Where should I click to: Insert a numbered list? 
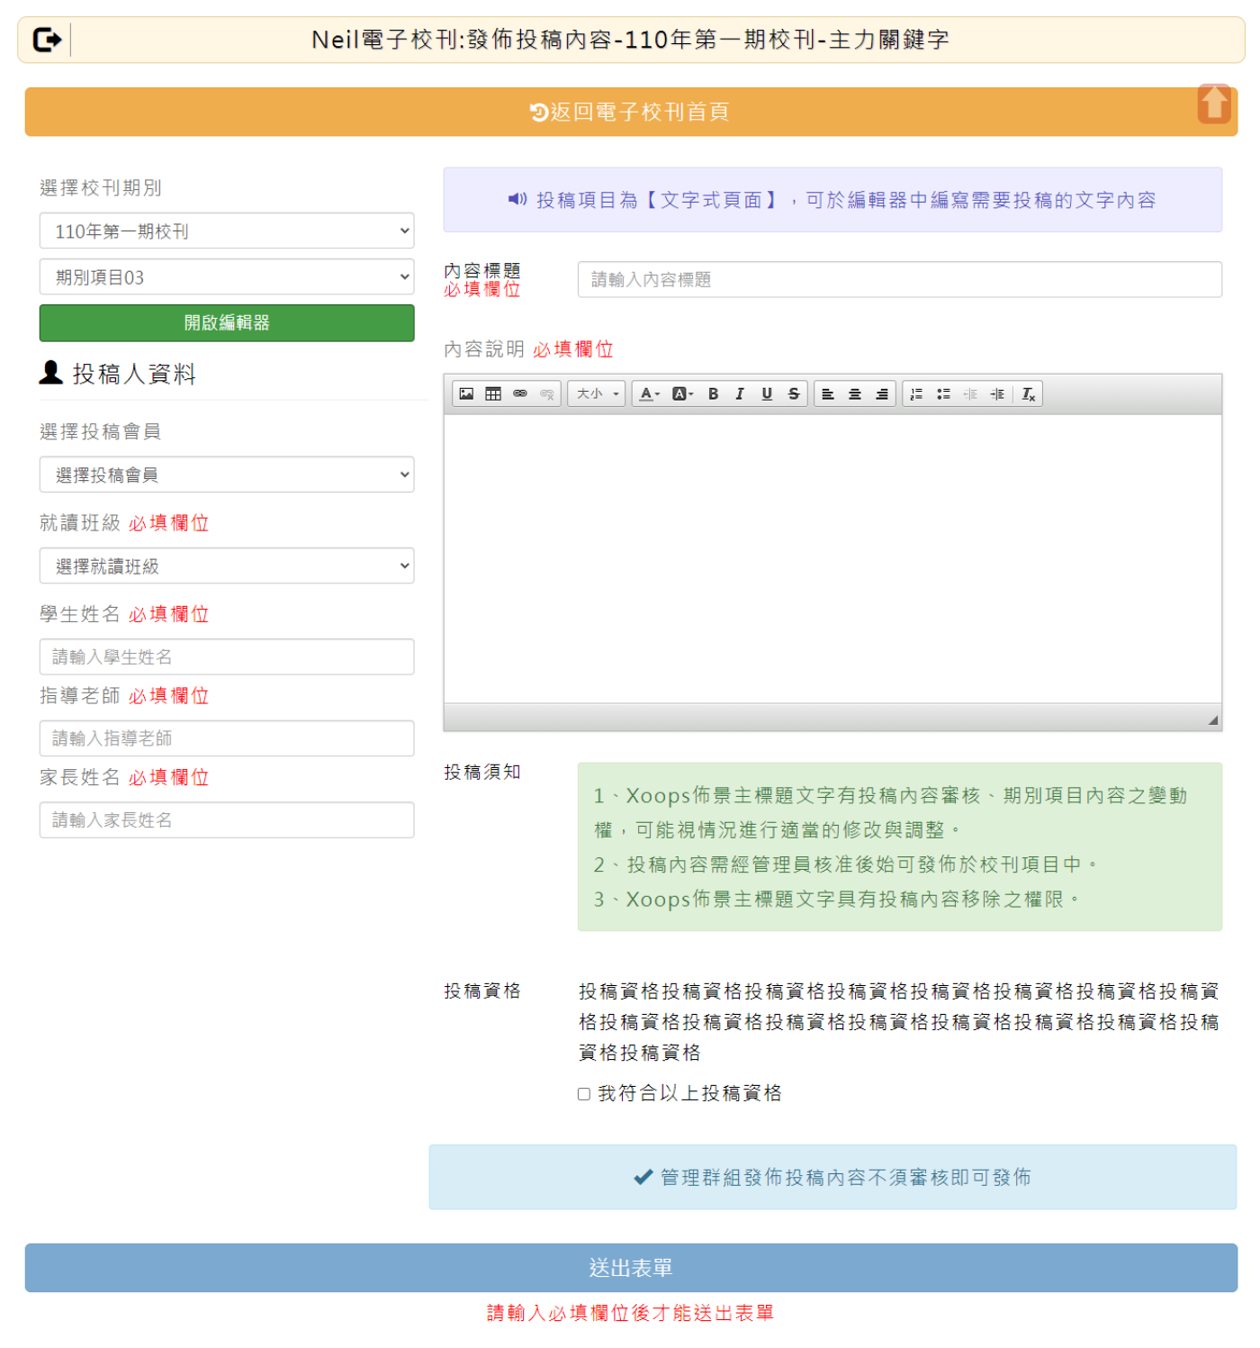[x=916, y=394]
